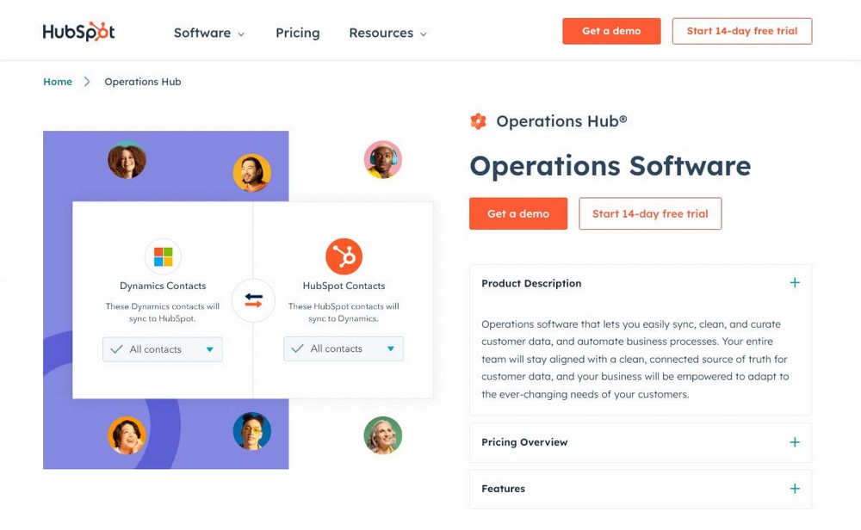
Task: Open the Resources navigation menu
Action: click(387, 33)
